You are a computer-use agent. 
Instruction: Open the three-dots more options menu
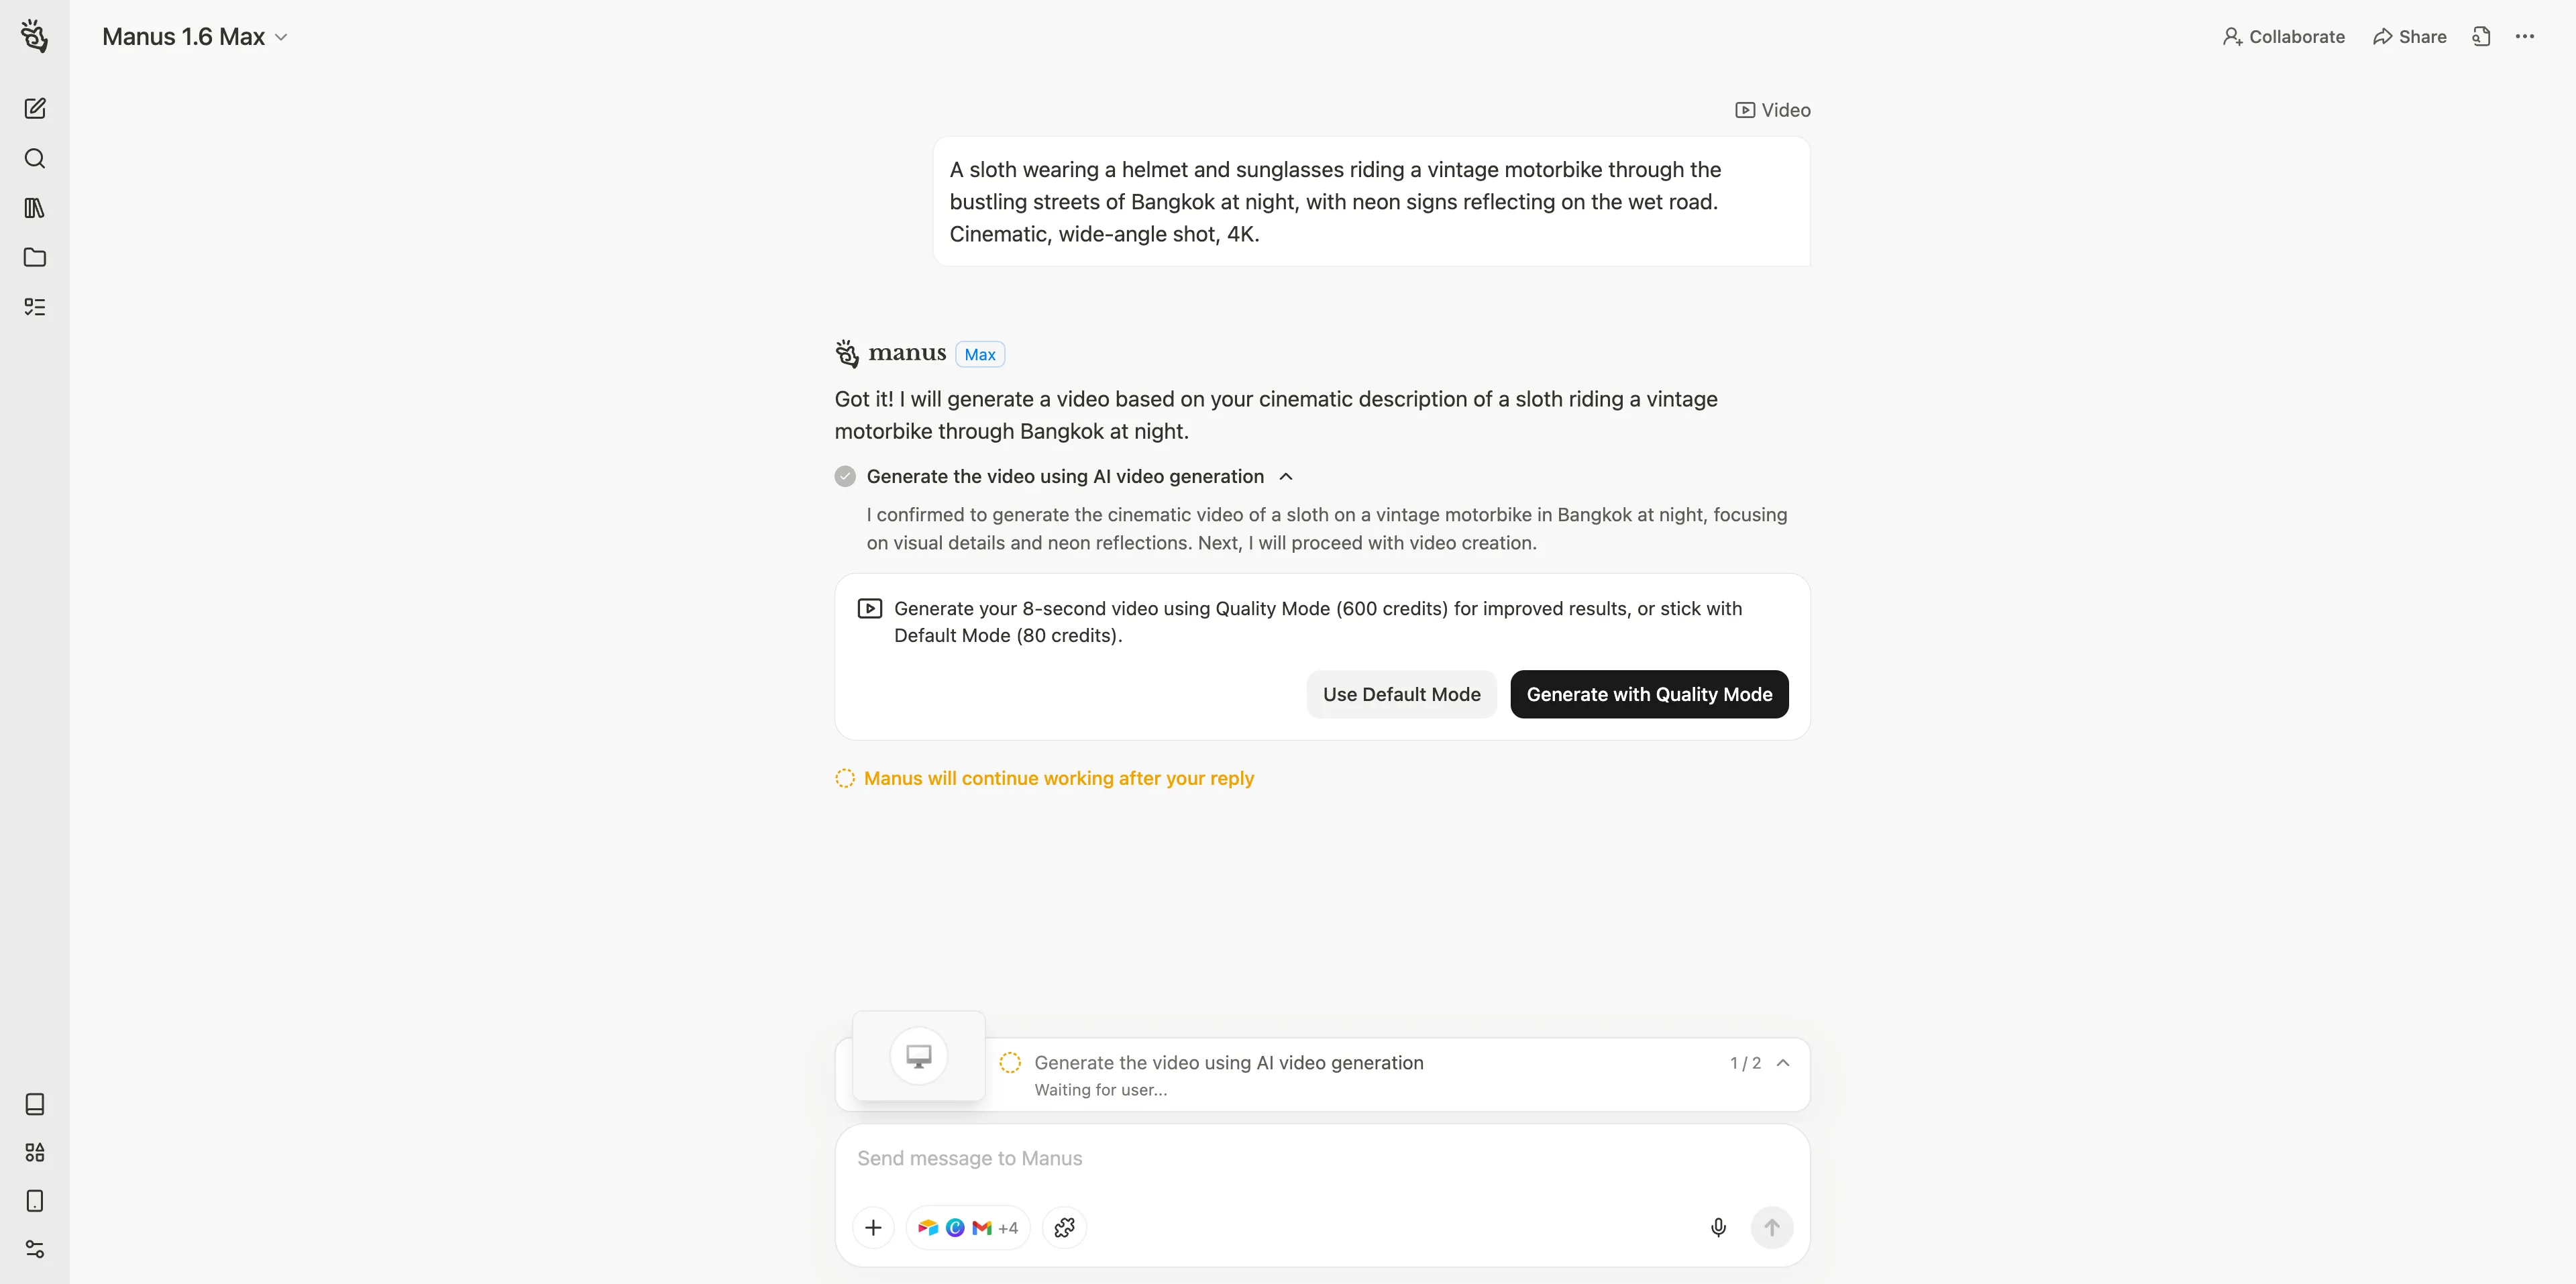2525,37
